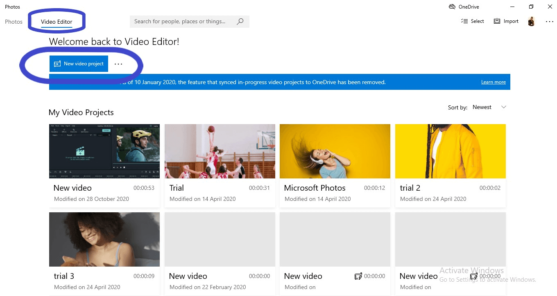The width and height of the screenshot is (557, 296).
Task: Click 'Modified on 22 February 2020' text
Action: pos(208,287)
